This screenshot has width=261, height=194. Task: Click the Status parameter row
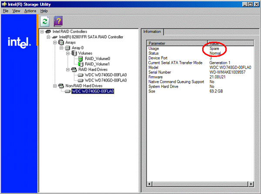point(201,53)
